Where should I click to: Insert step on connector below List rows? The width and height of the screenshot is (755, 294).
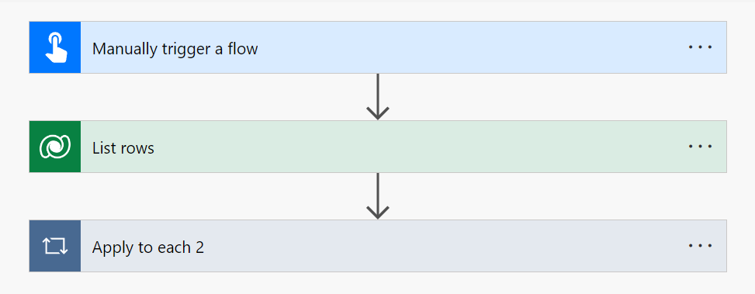377,191
